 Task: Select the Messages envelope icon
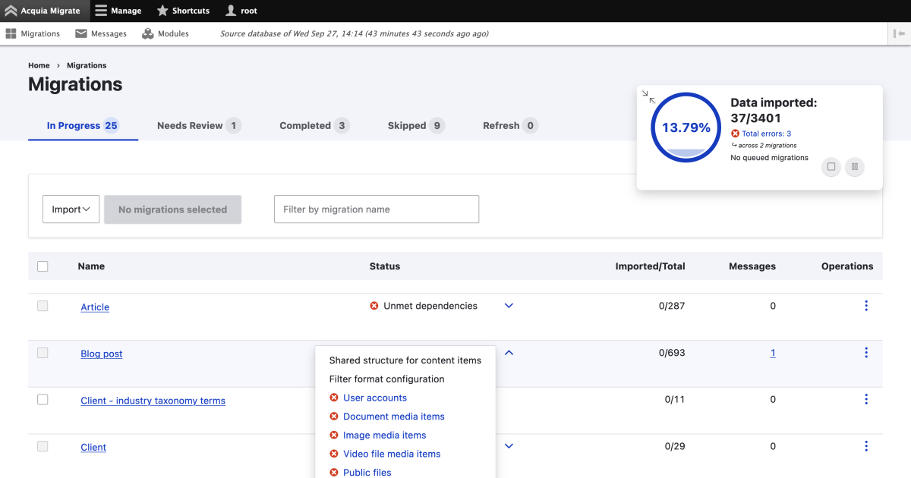click(x=79, y=33)
